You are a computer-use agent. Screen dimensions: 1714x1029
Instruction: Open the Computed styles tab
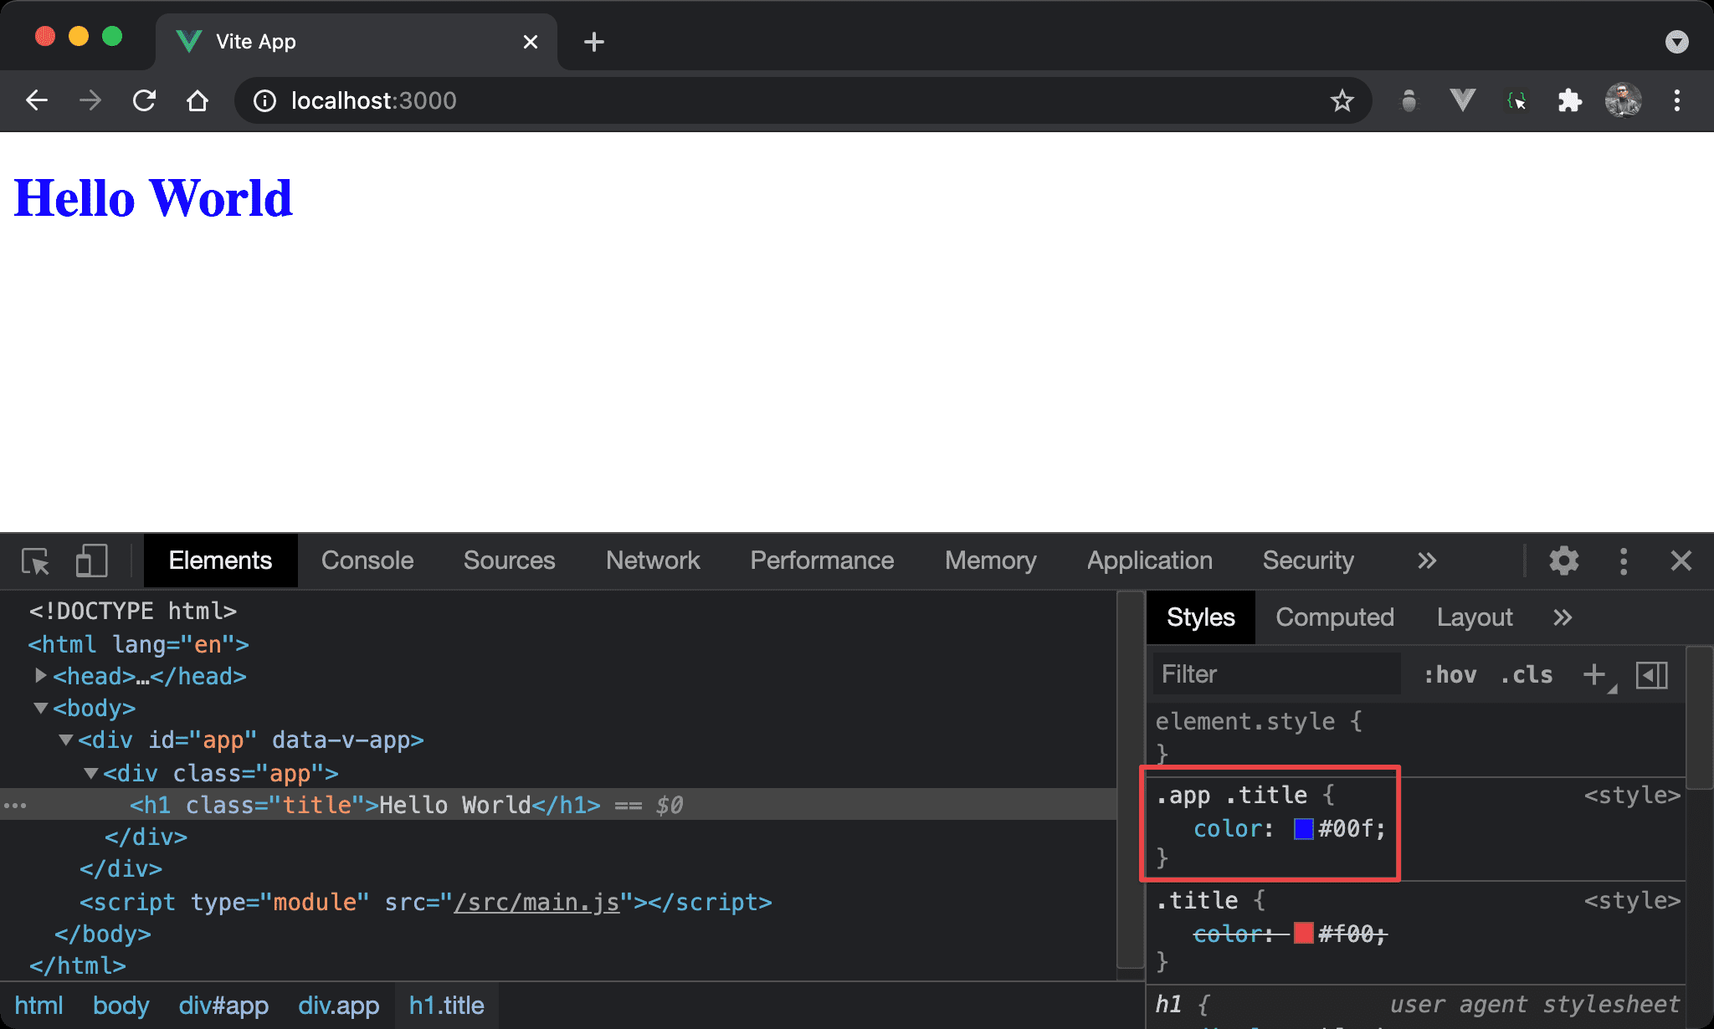coord(1334,617)
